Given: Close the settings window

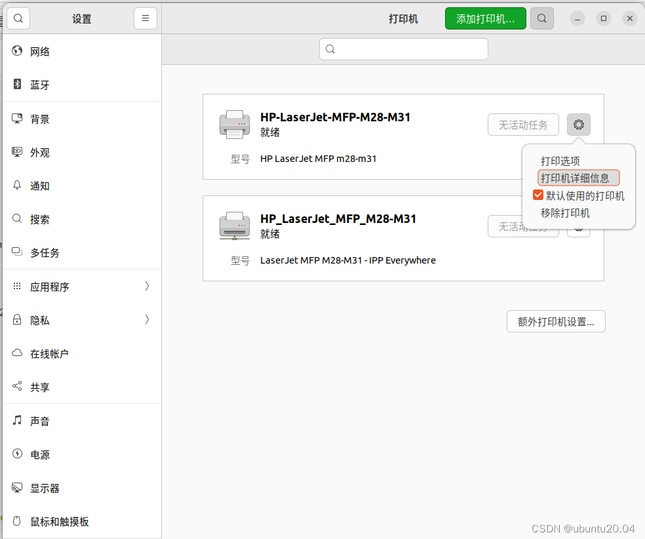Looking at the screenshot, I should click(630, 18).
